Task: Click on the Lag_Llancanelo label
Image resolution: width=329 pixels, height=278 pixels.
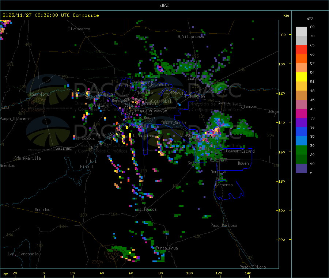Action: [x=23, y=254]
